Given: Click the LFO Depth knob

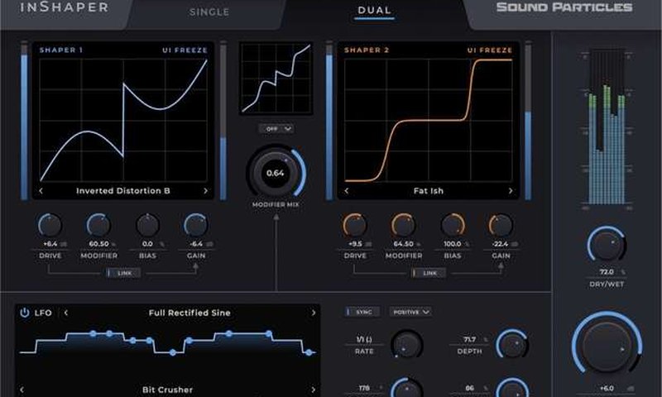Looking at the screenshot, I should click(x=511, y=343).
